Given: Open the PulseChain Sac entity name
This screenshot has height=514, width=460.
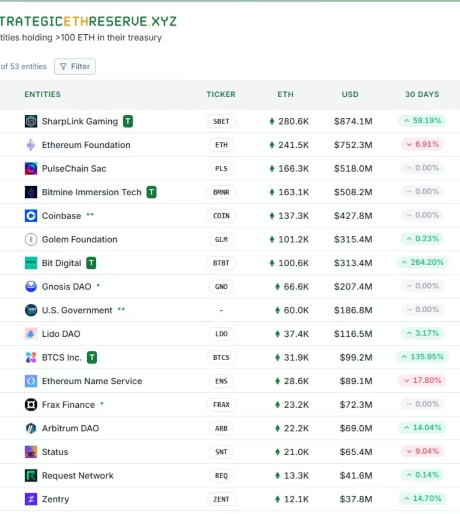Looking at the screenshot, I should [74, 169].
